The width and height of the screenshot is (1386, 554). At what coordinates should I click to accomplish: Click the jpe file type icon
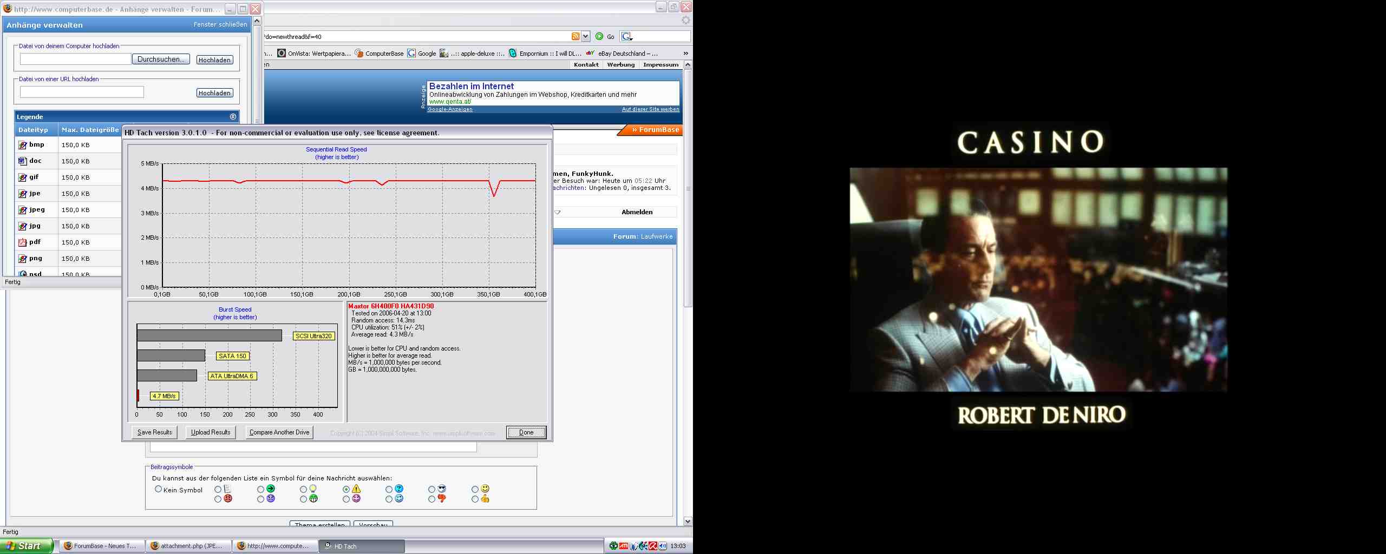(23, 194)
